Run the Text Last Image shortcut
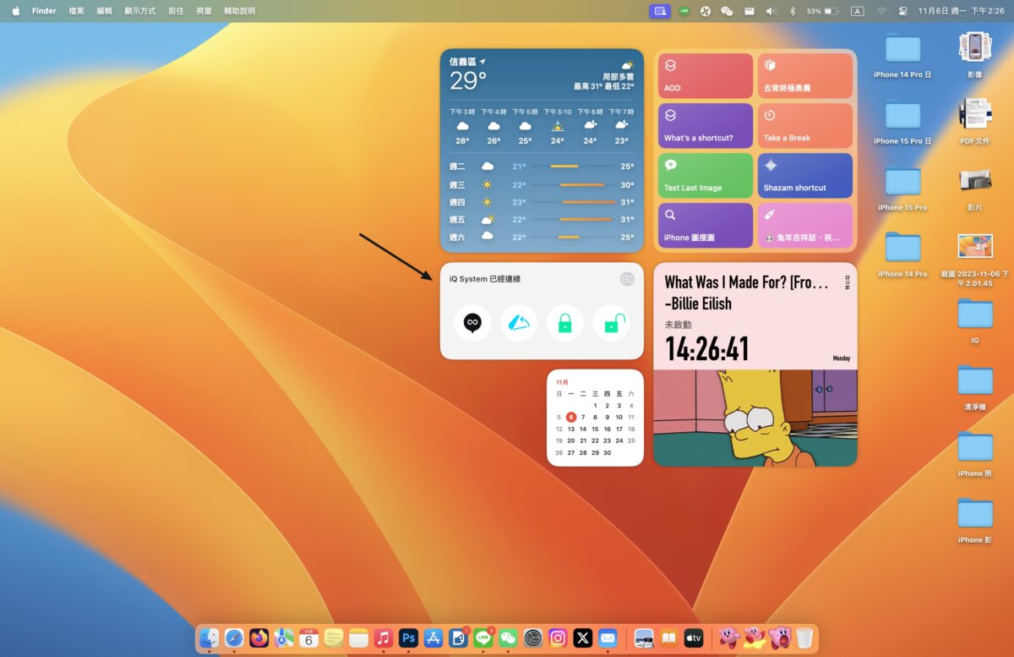 click(706, 176)
